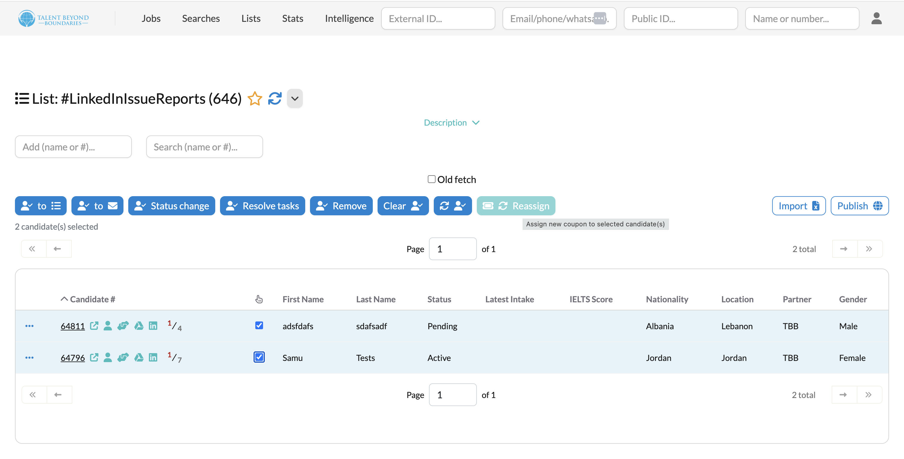Image resolution: width=904 pixels, height=459 pixels.
Task: Open actions menu for candidate 64811
Action: tap(30, 326)
